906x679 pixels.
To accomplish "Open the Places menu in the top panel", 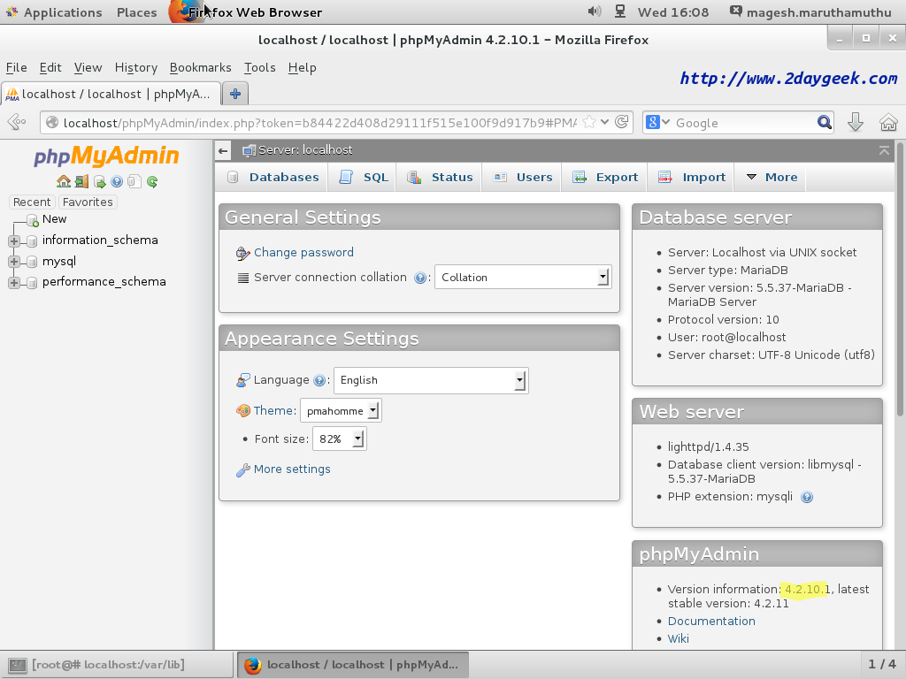I will point(136,12).
